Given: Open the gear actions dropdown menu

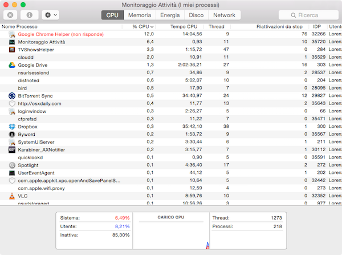Looking at the screenshot, I should tap(50, 15).
